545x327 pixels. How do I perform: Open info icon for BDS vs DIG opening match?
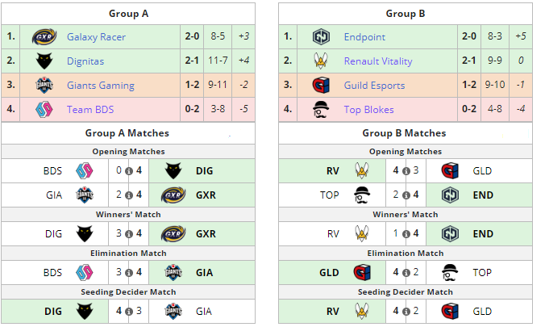pos(129,171)
